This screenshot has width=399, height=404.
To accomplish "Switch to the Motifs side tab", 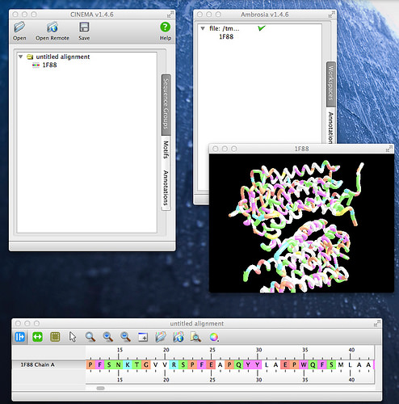I will coord(166,149).
